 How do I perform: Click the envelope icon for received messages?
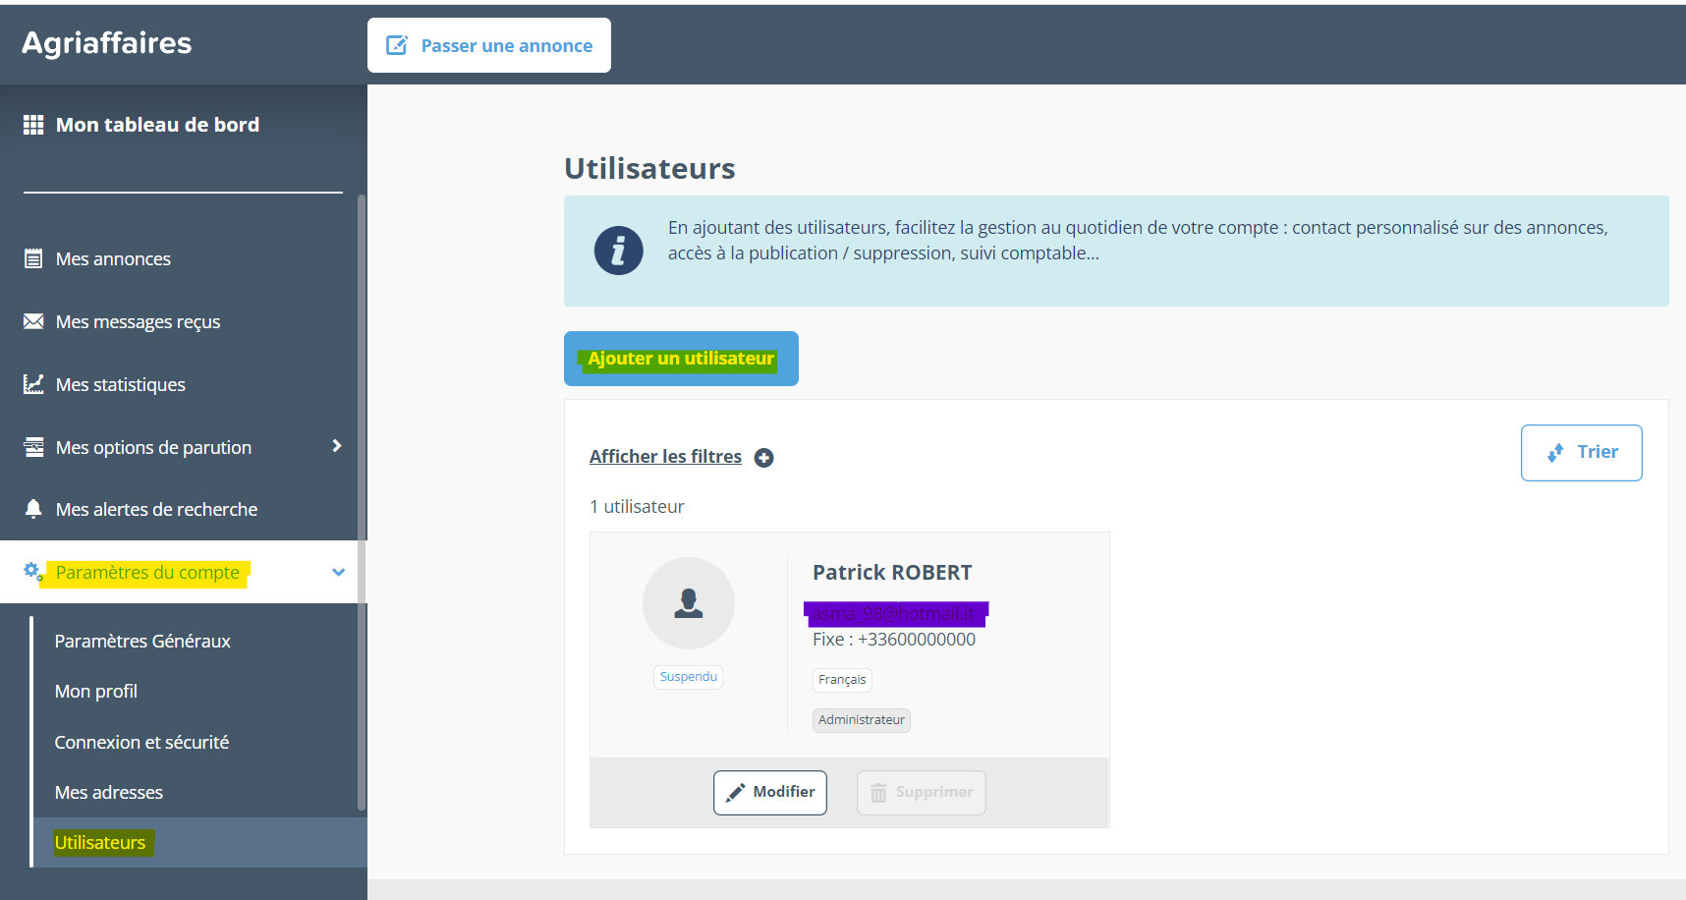click(x=33, y=321)
